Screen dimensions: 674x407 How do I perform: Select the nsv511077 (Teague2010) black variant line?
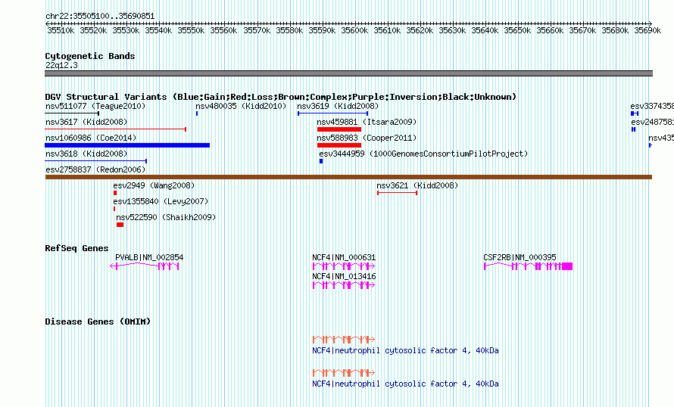pos(72,113)
